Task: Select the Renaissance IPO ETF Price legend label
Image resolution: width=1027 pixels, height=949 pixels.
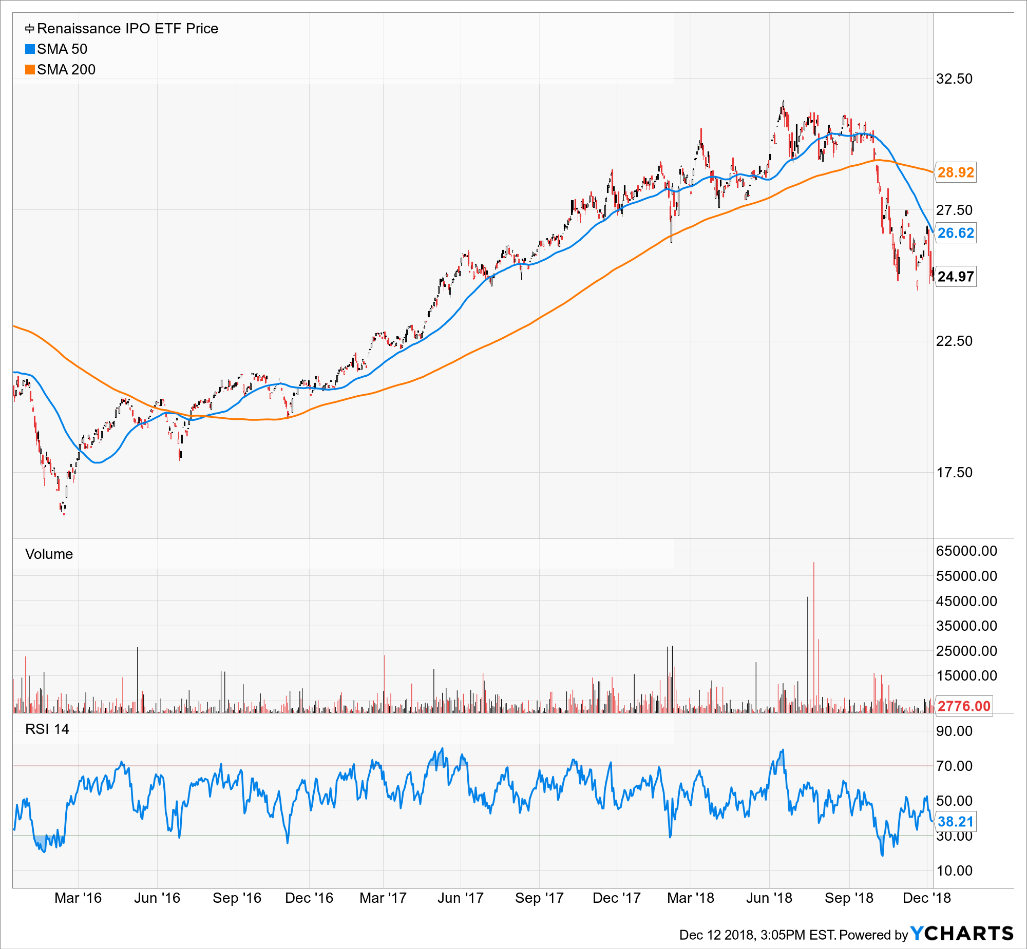Action: point(127,29)
